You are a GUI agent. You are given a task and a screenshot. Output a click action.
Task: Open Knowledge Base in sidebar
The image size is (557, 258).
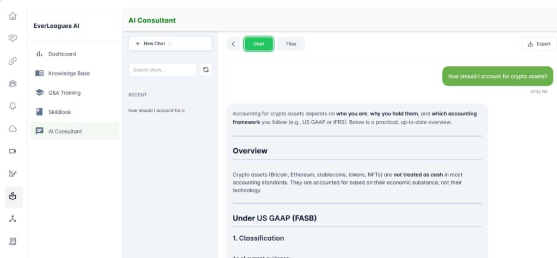coord(69,73)
